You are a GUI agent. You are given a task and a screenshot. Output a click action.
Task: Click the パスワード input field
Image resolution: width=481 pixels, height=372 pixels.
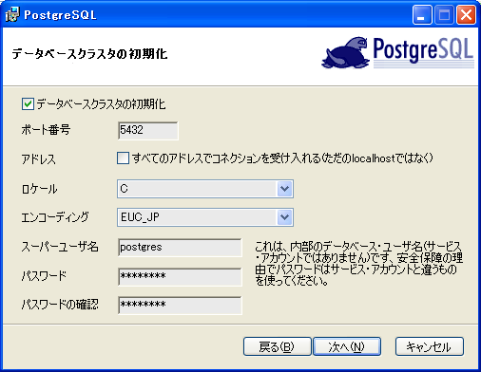pos(180,277)
